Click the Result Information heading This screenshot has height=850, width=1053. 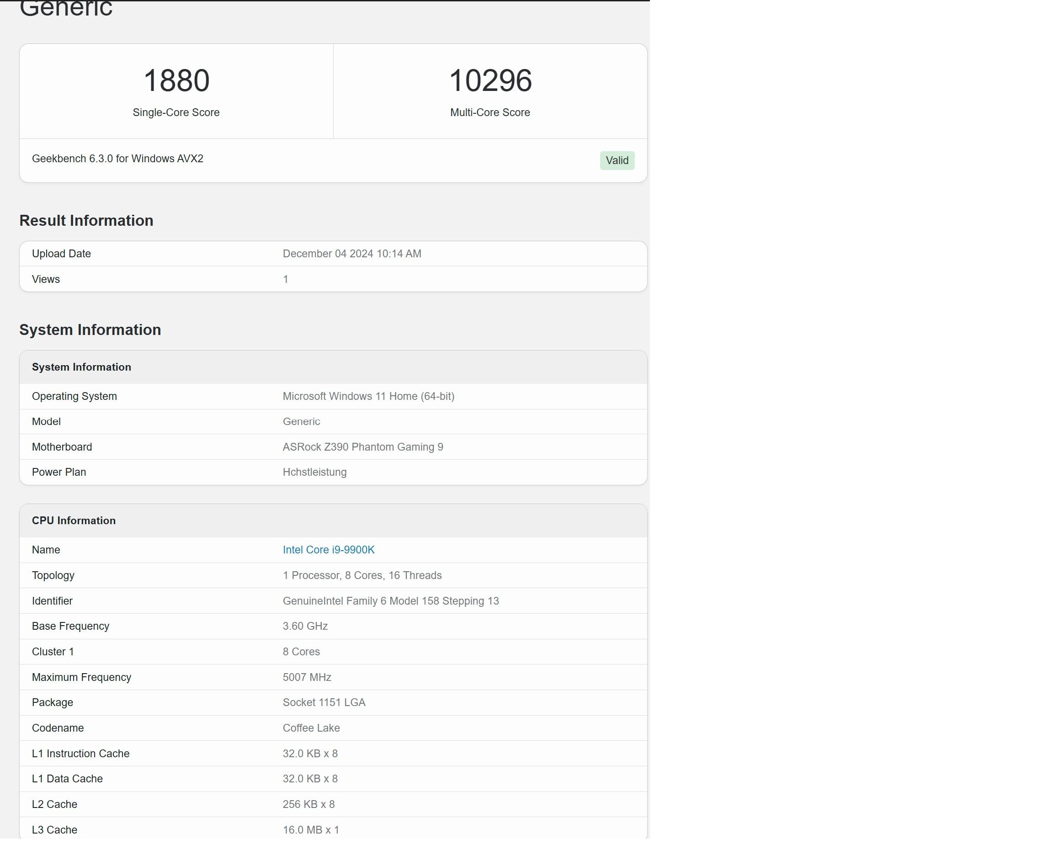[86, 221]
